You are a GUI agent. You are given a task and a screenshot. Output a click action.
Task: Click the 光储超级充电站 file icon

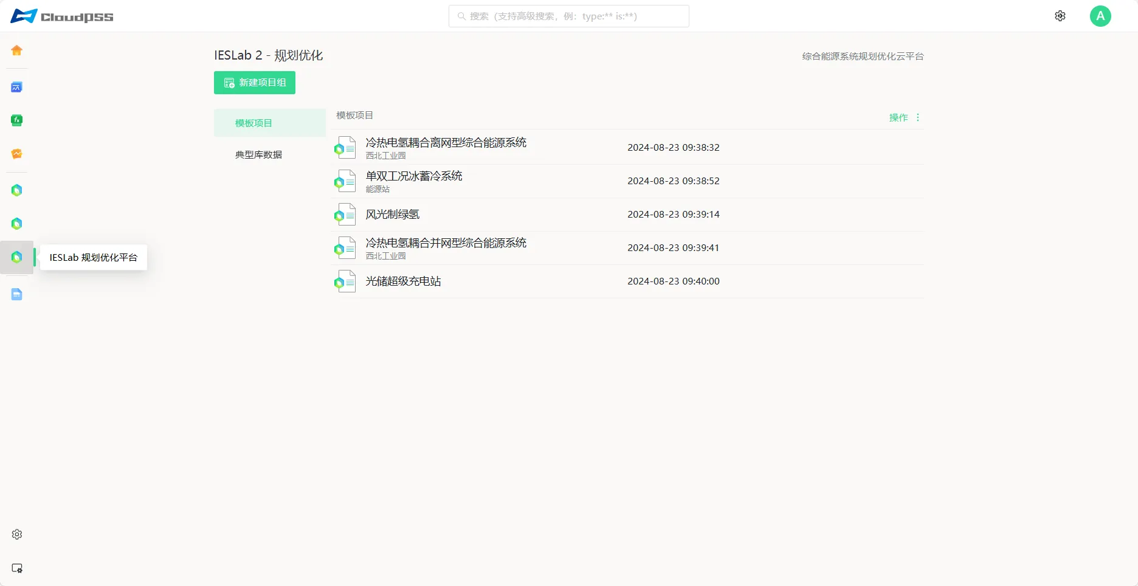coord(345,281)
